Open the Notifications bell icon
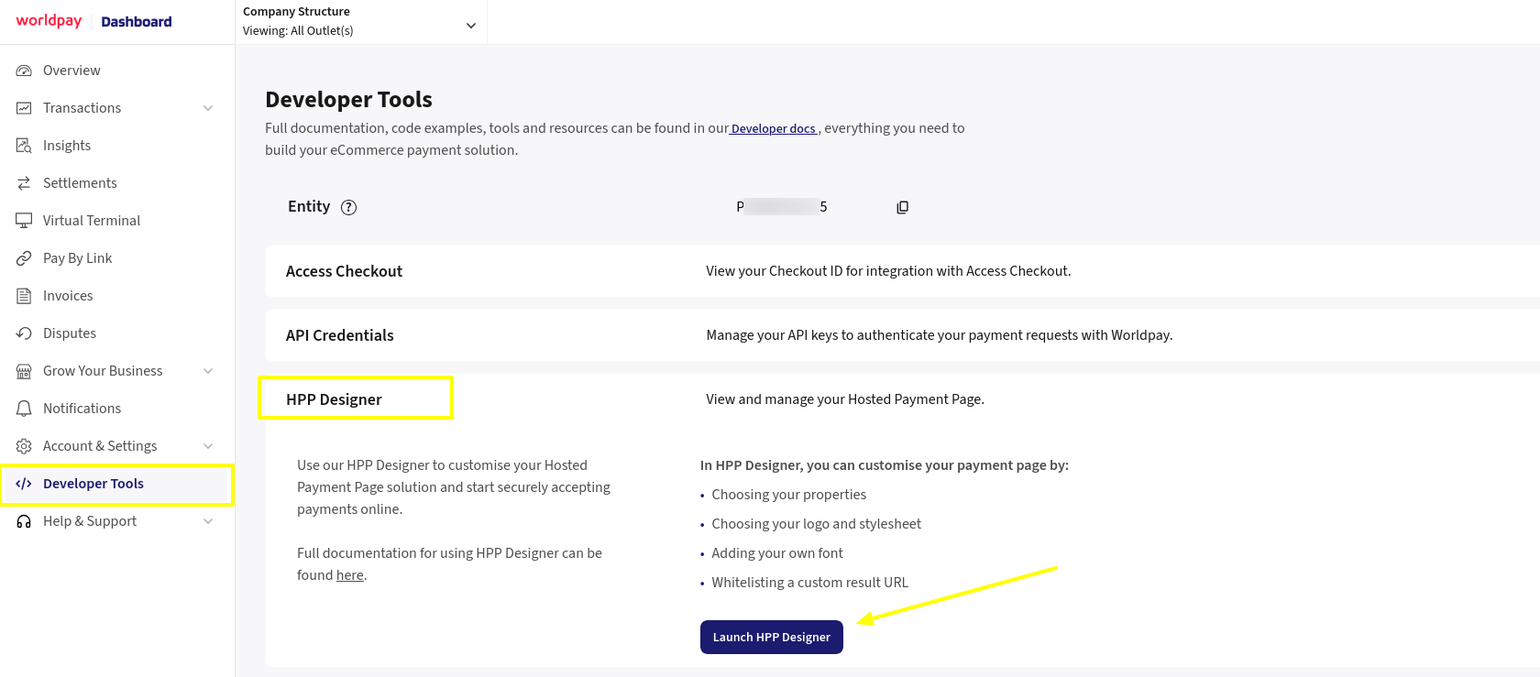Screen dimensions: 1540x677 [x=26, y=408]
